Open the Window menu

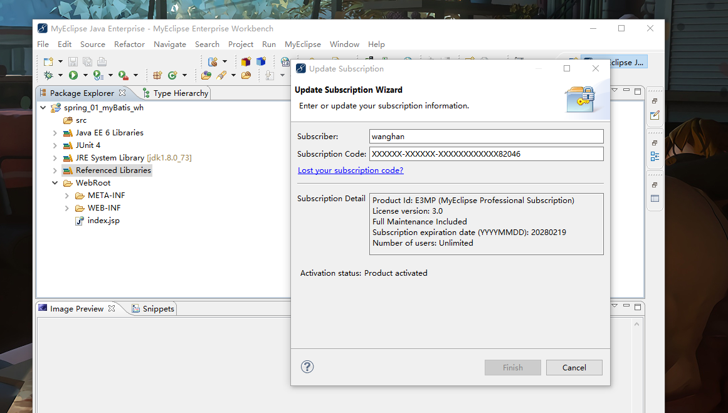point(344,44)
